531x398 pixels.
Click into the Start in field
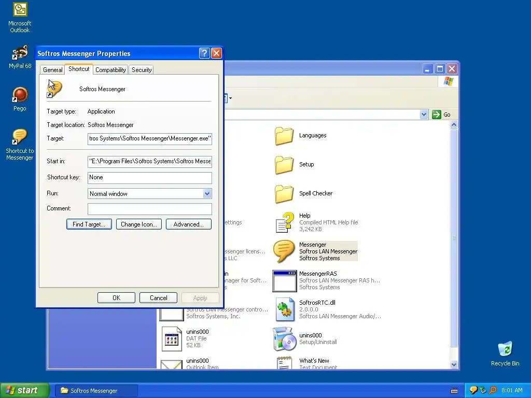click(x=150, y=162)
